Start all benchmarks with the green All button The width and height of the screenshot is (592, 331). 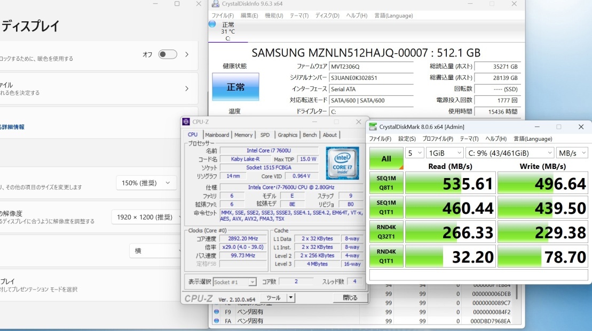[x=386, y=158]
